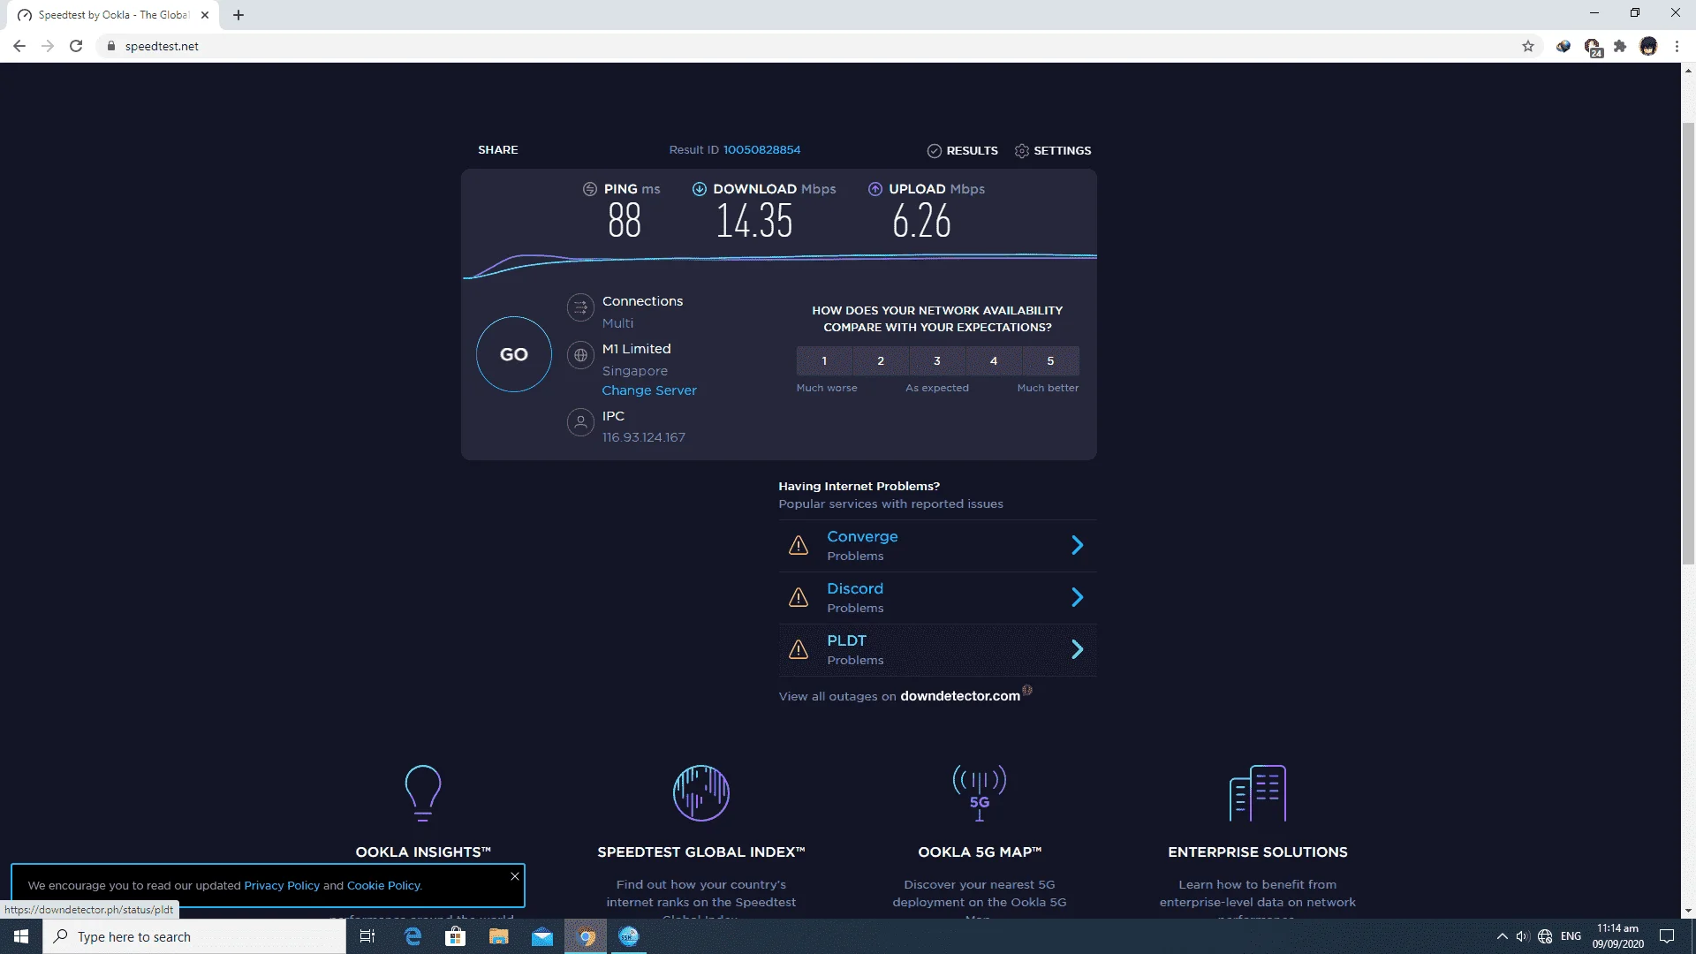Viewport: 1696px width, 954px height.
Task: Click the Change Server link
Action: [649, 390]
